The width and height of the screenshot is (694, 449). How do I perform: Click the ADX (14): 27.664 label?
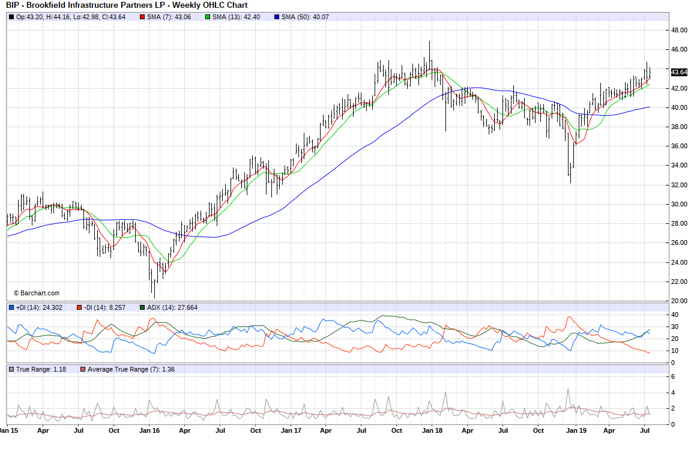pyautogui.click(x=172, y=307)
